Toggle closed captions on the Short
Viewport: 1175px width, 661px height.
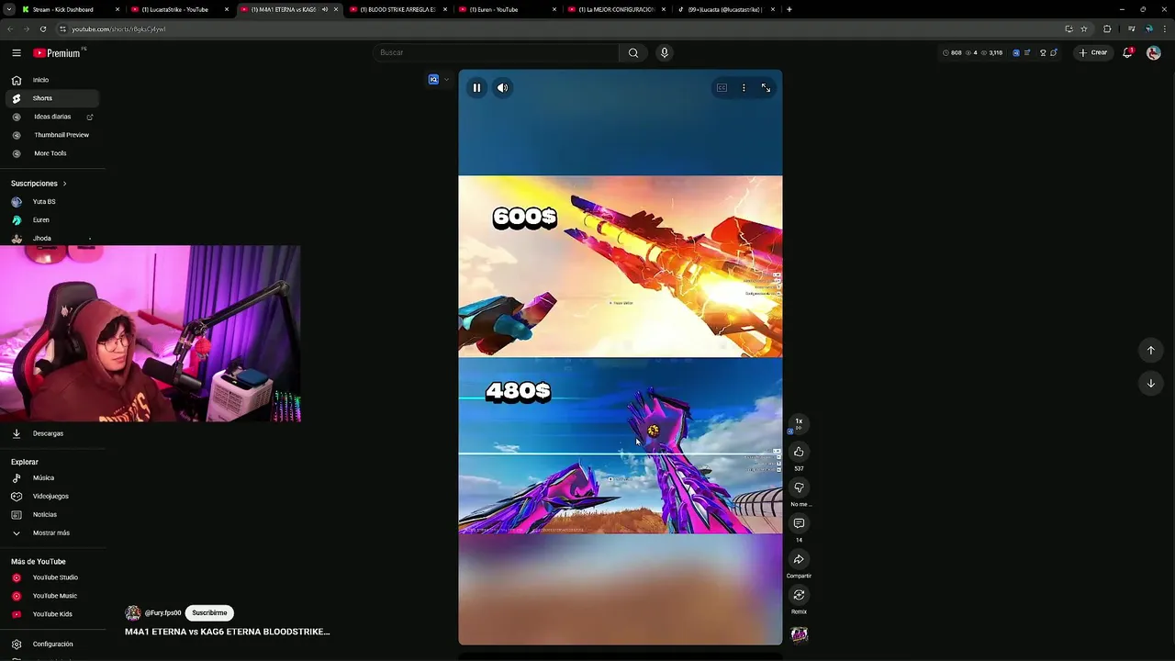722,88
